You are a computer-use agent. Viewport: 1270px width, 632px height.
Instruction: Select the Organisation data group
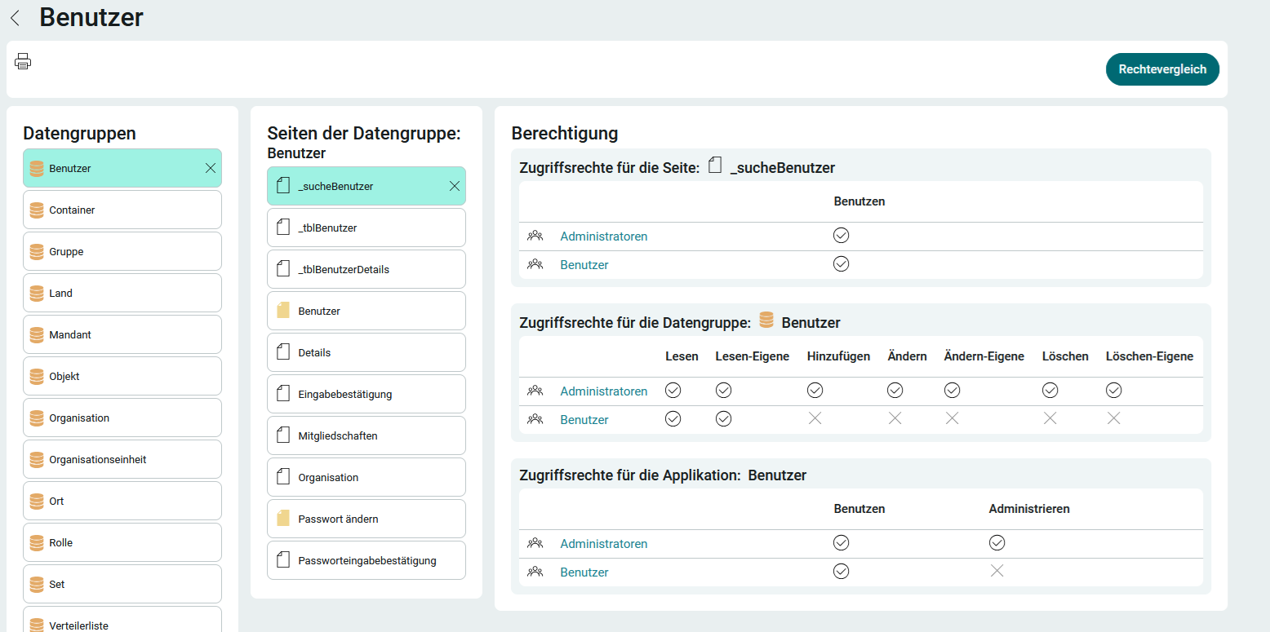tap(122, 418)
